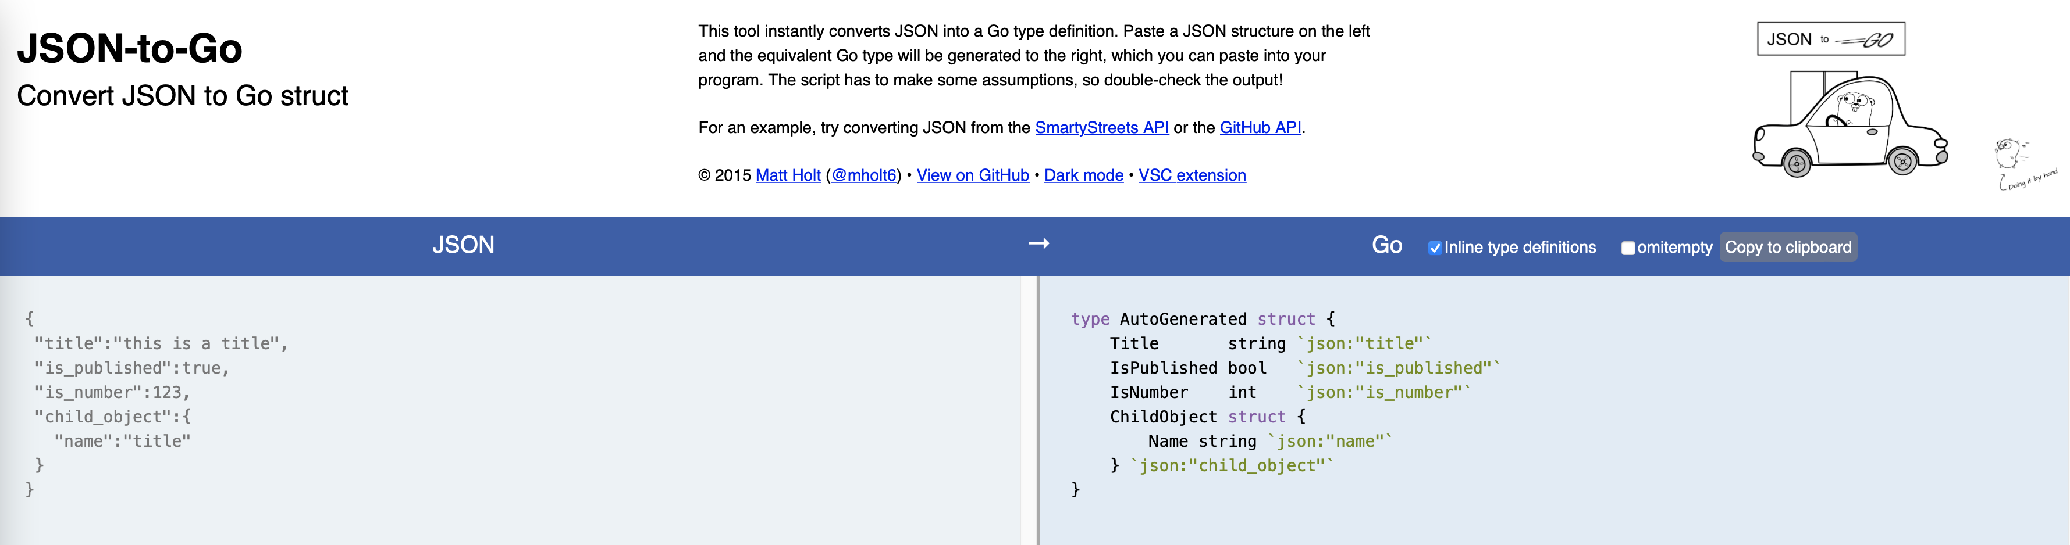The width and height of the screenshot is (2070, 545).
Task: Click the Go panel header label
Action: point(1386,245)
